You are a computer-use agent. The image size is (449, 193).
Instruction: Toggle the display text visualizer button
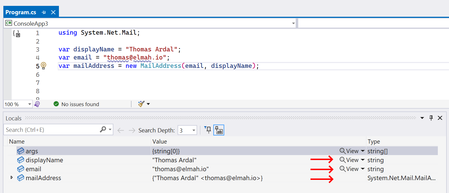[x=219, y=130]
